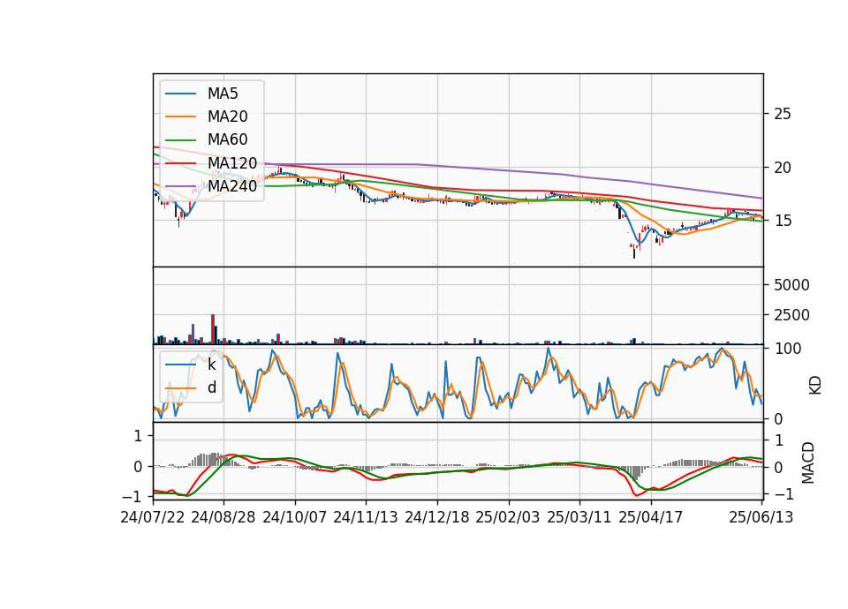Image resolution: width=848 pixels, height=609 pixels.
Task: Click the price axis value 20
Action: pyautogui.click(x=783, y=168)
